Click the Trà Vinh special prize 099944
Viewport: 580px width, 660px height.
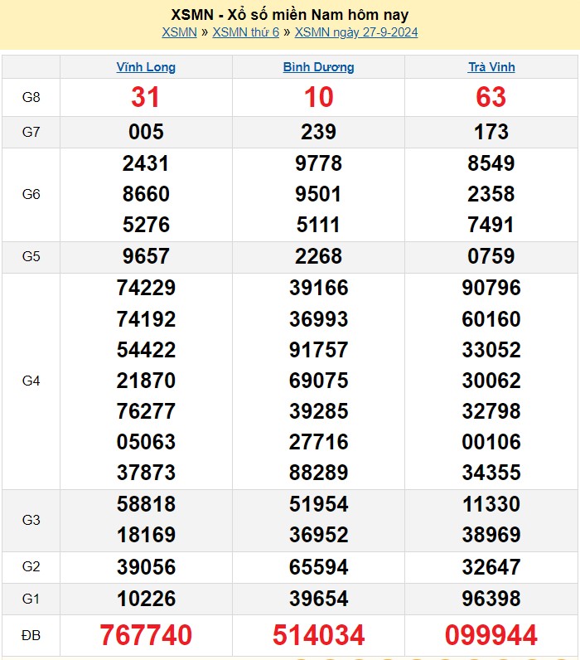point(491,635)
